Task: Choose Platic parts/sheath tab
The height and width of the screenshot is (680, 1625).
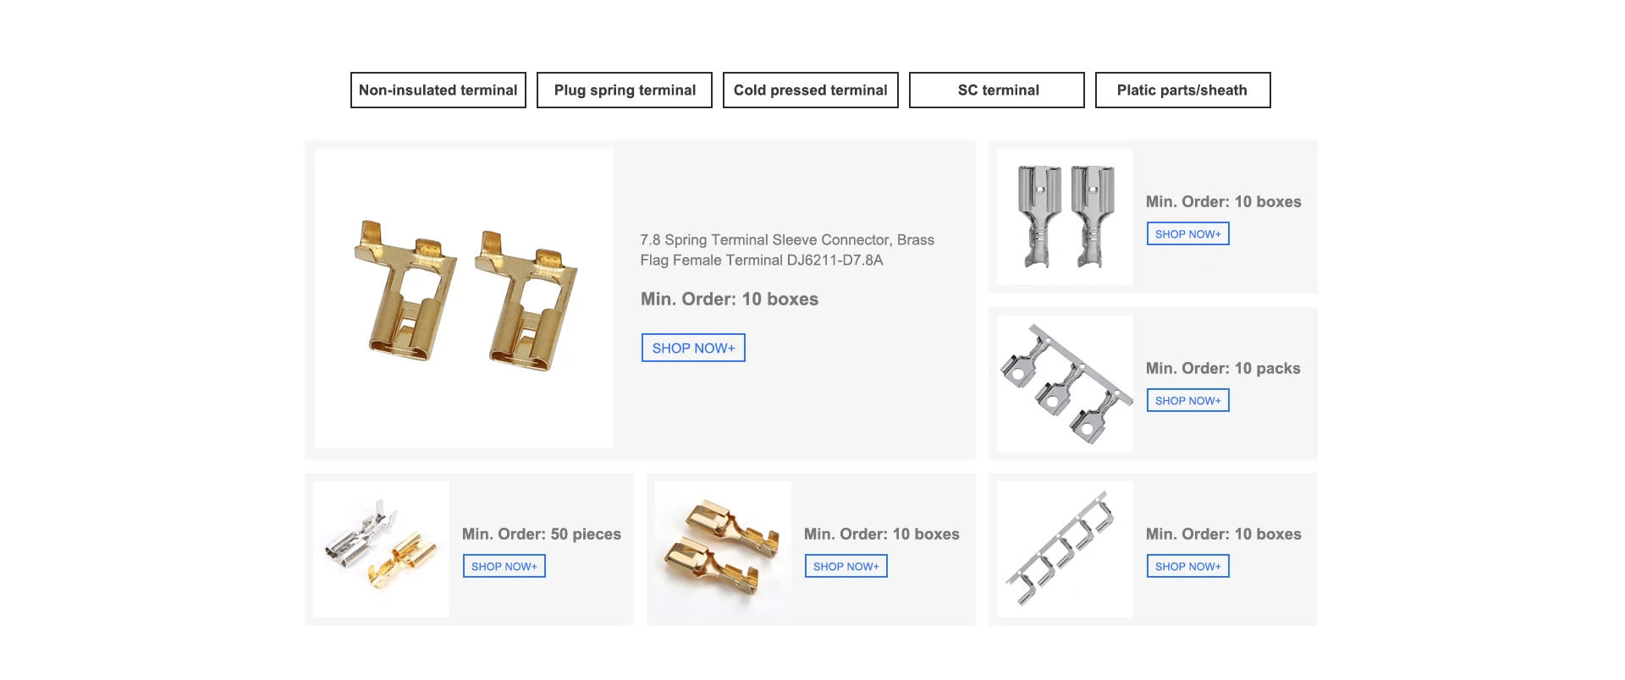Action: click(x=1183, y=90)
